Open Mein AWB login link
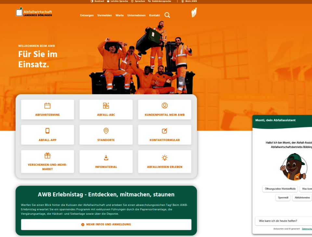Screen dimensions: 312x237 [x=189, y=1]
